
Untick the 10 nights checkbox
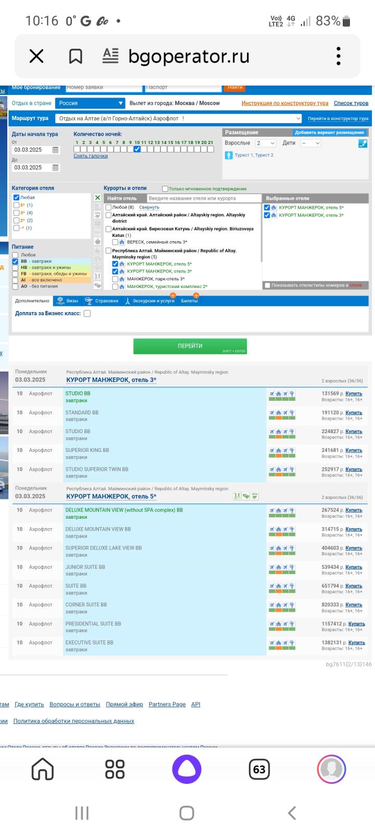(137, 149)
